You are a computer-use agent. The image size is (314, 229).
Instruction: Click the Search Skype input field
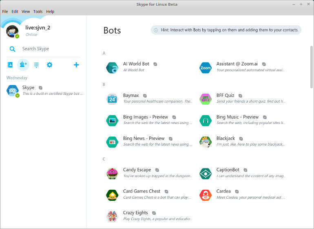(43, 49)
